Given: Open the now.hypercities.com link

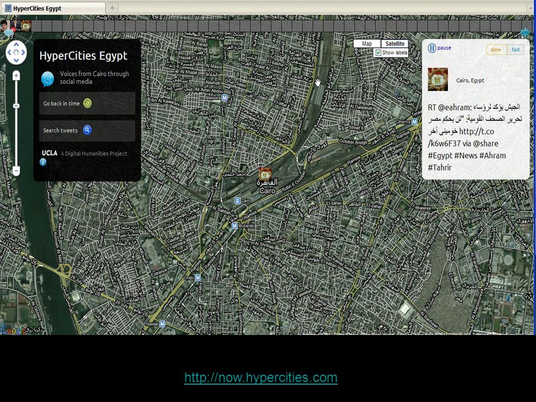Looking at the screenshot, I should pyautogui.click(x=261, y=377).
